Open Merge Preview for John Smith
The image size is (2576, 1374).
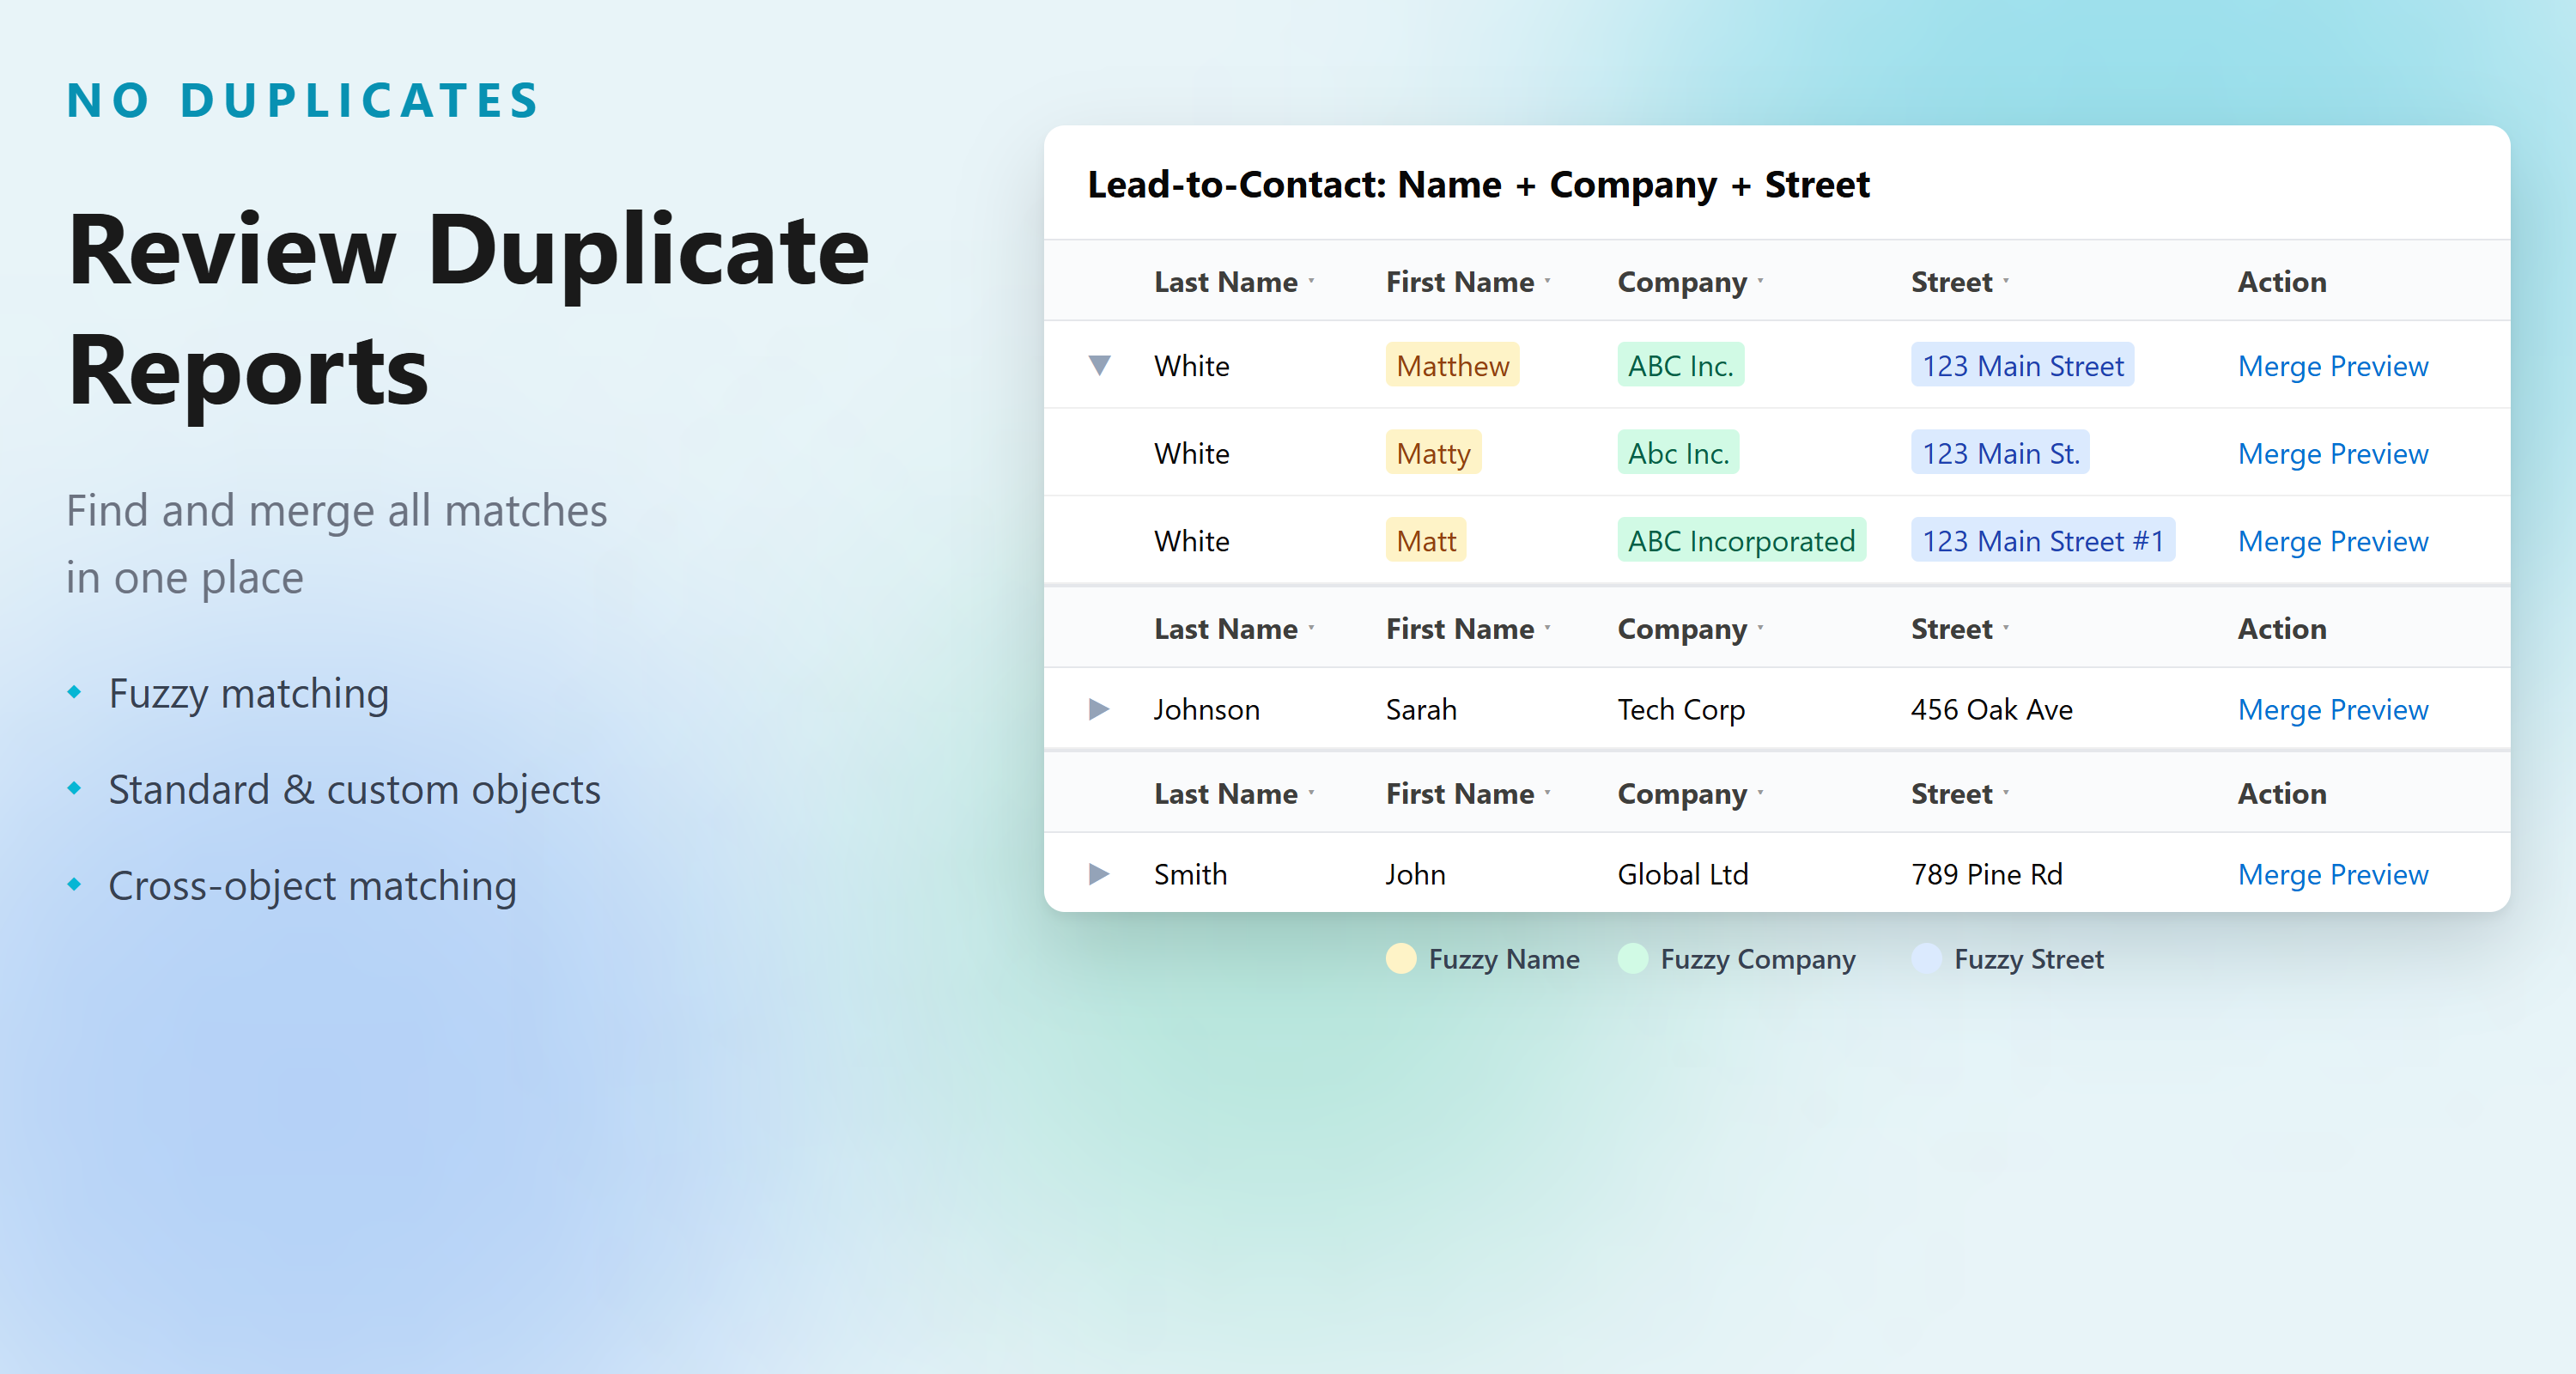click(2332, 874)
